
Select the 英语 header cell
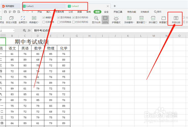click(x=25, y=48)
